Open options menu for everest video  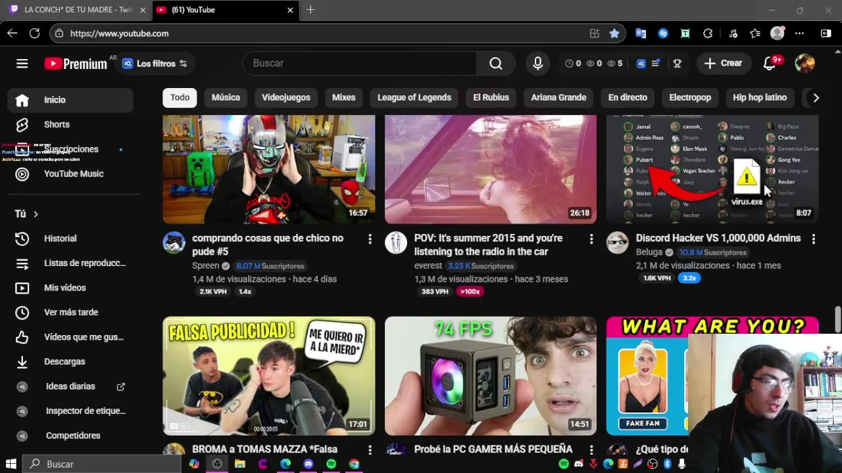591,239
